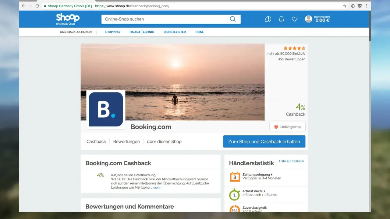Click the orange 96.1 reliability gauge icon
390x219 pixels.
tap(235, 209)
